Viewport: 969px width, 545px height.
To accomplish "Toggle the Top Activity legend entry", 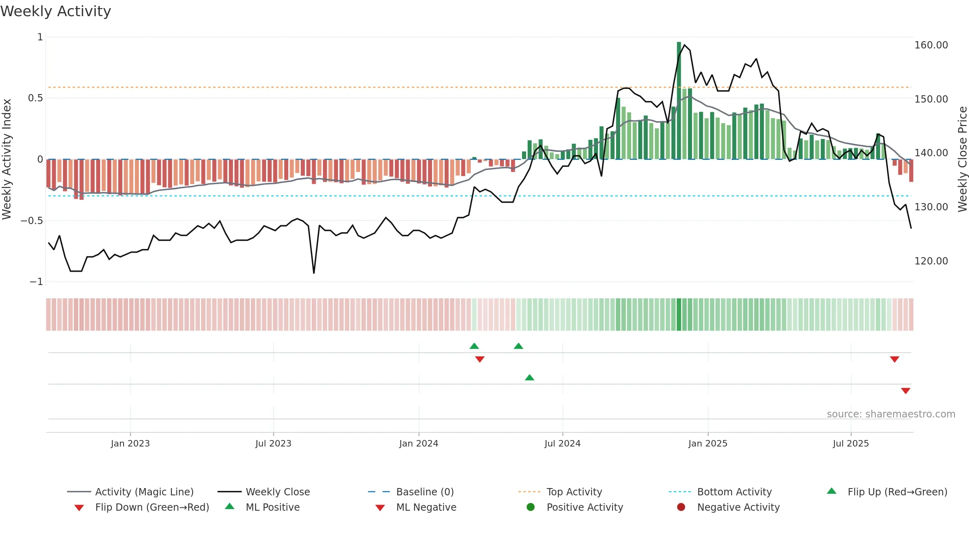I will coord(560,492).
